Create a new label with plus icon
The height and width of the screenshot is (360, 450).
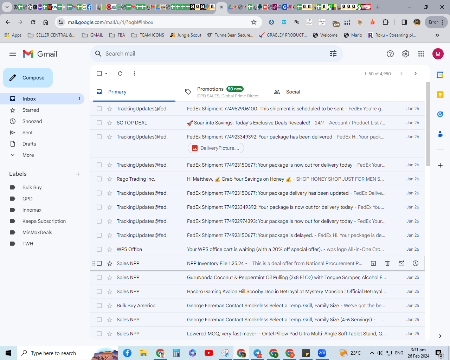[x=78, y=174]
